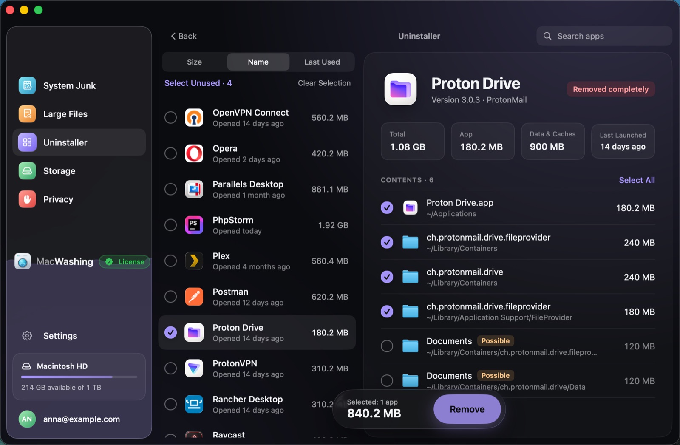Check Documents under ch.protonmail.drive/Data

[387, 380]
